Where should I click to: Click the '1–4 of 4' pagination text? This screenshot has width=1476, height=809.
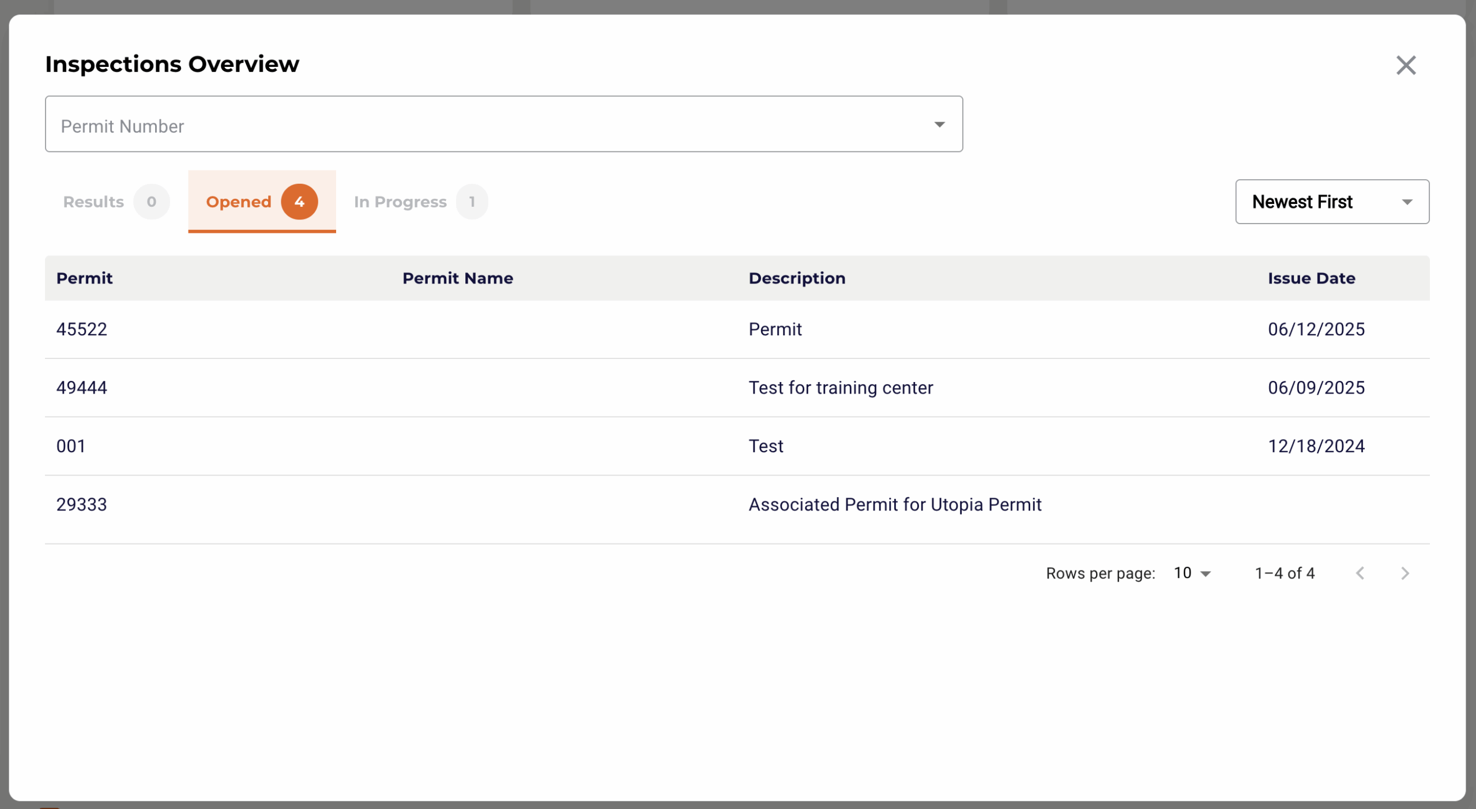pos(1285,573)
